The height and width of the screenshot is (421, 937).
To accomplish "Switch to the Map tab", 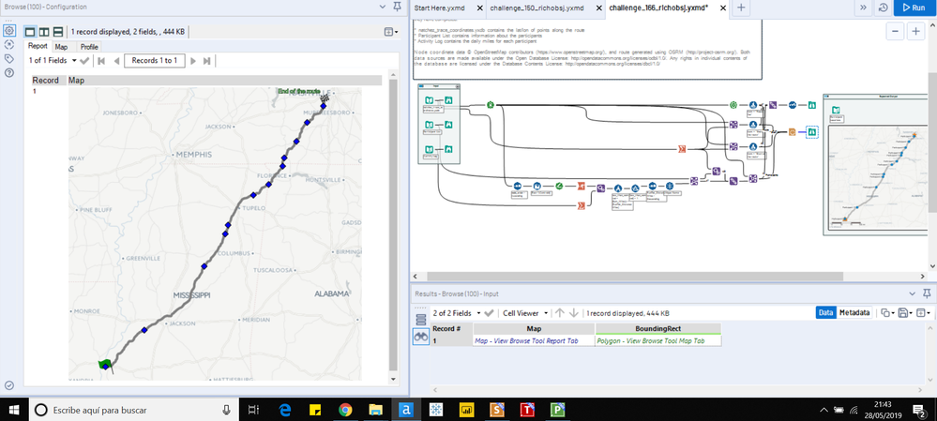I will click(x=61, y=47).
